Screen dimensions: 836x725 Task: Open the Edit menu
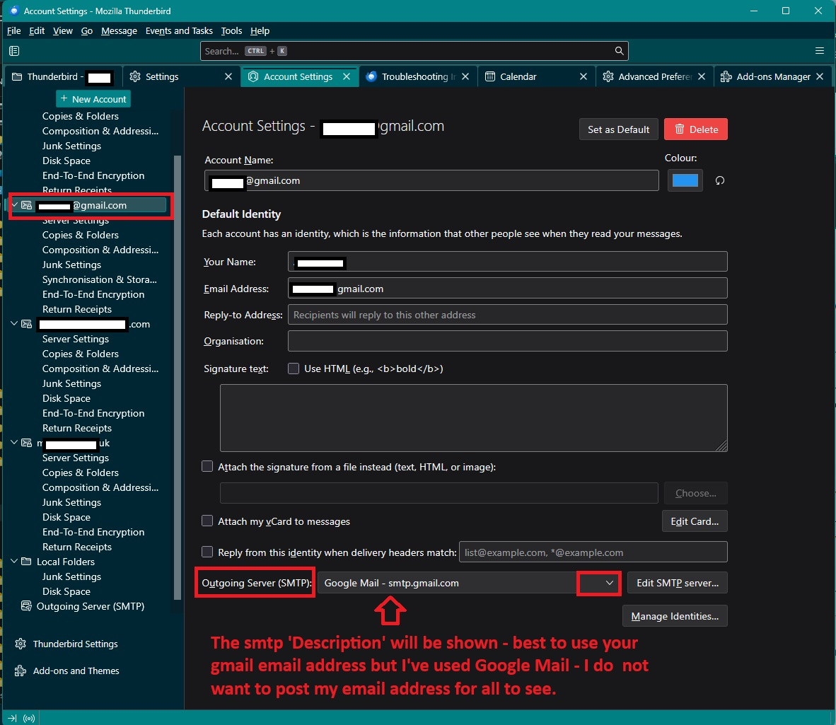(x=37, y=30)
